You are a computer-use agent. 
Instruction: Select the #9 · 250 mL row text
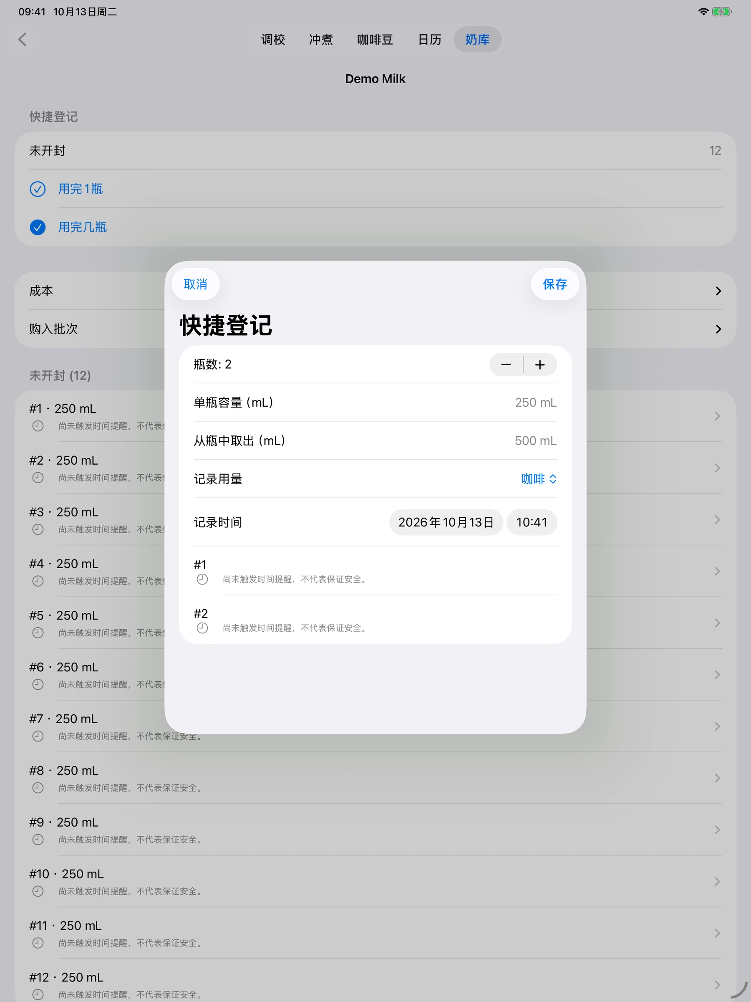[x=64, y=822]
